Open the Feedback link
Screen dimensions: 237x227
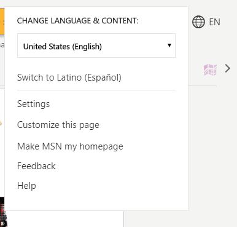pyautogui.click(x=36, y=166)
